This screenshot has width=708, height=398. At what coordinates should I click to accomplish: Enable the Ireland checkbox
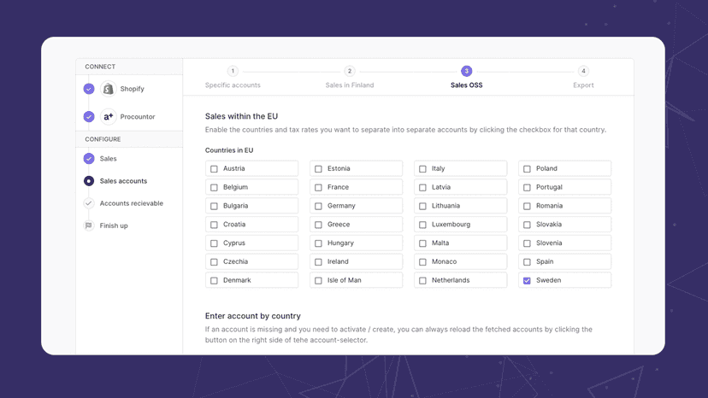coord(318,261)
